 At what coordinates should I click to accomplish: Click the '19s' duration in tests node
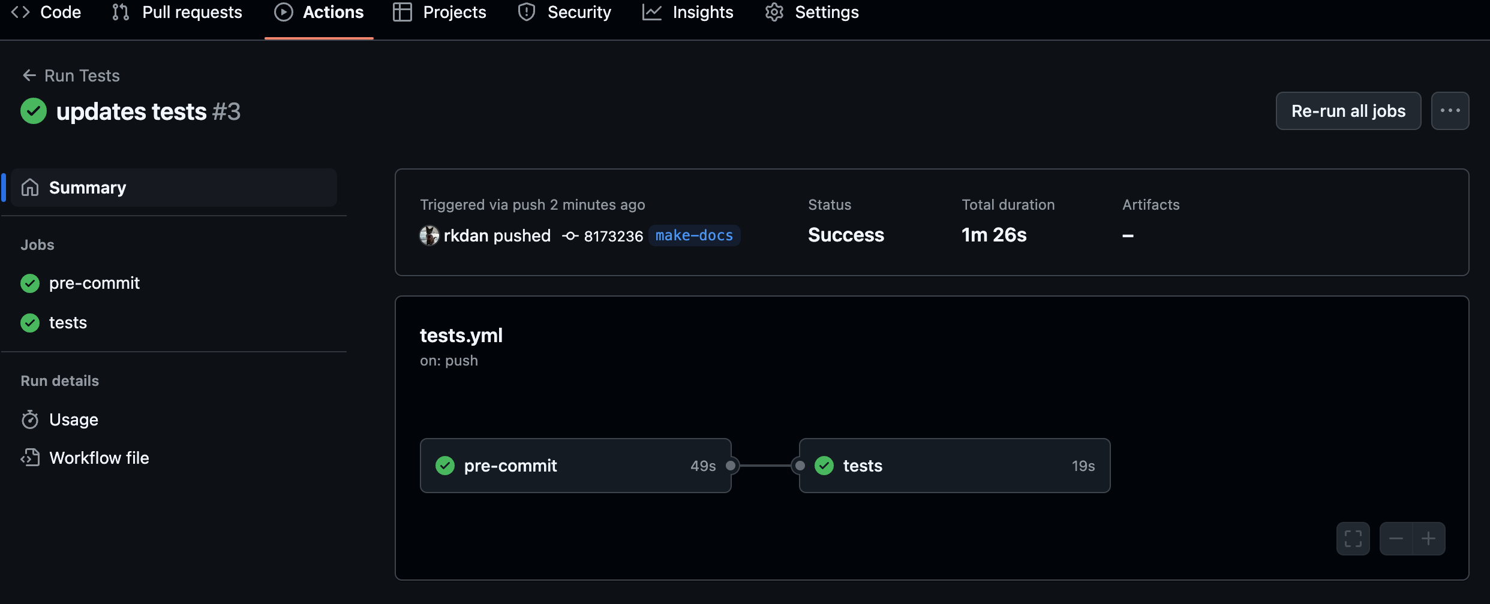coord(1083,466)
